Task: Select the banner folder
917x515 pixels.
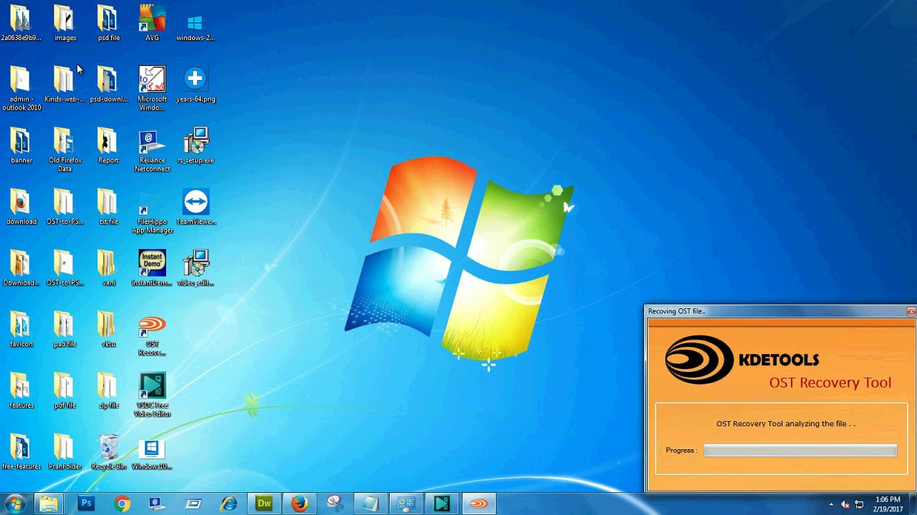Action: 21,146
